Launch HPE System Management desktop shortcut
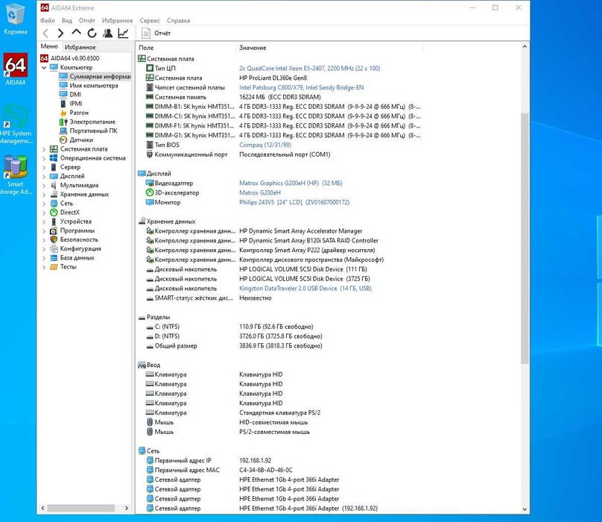This screenshot has height=522, width=602. (16, 123)
